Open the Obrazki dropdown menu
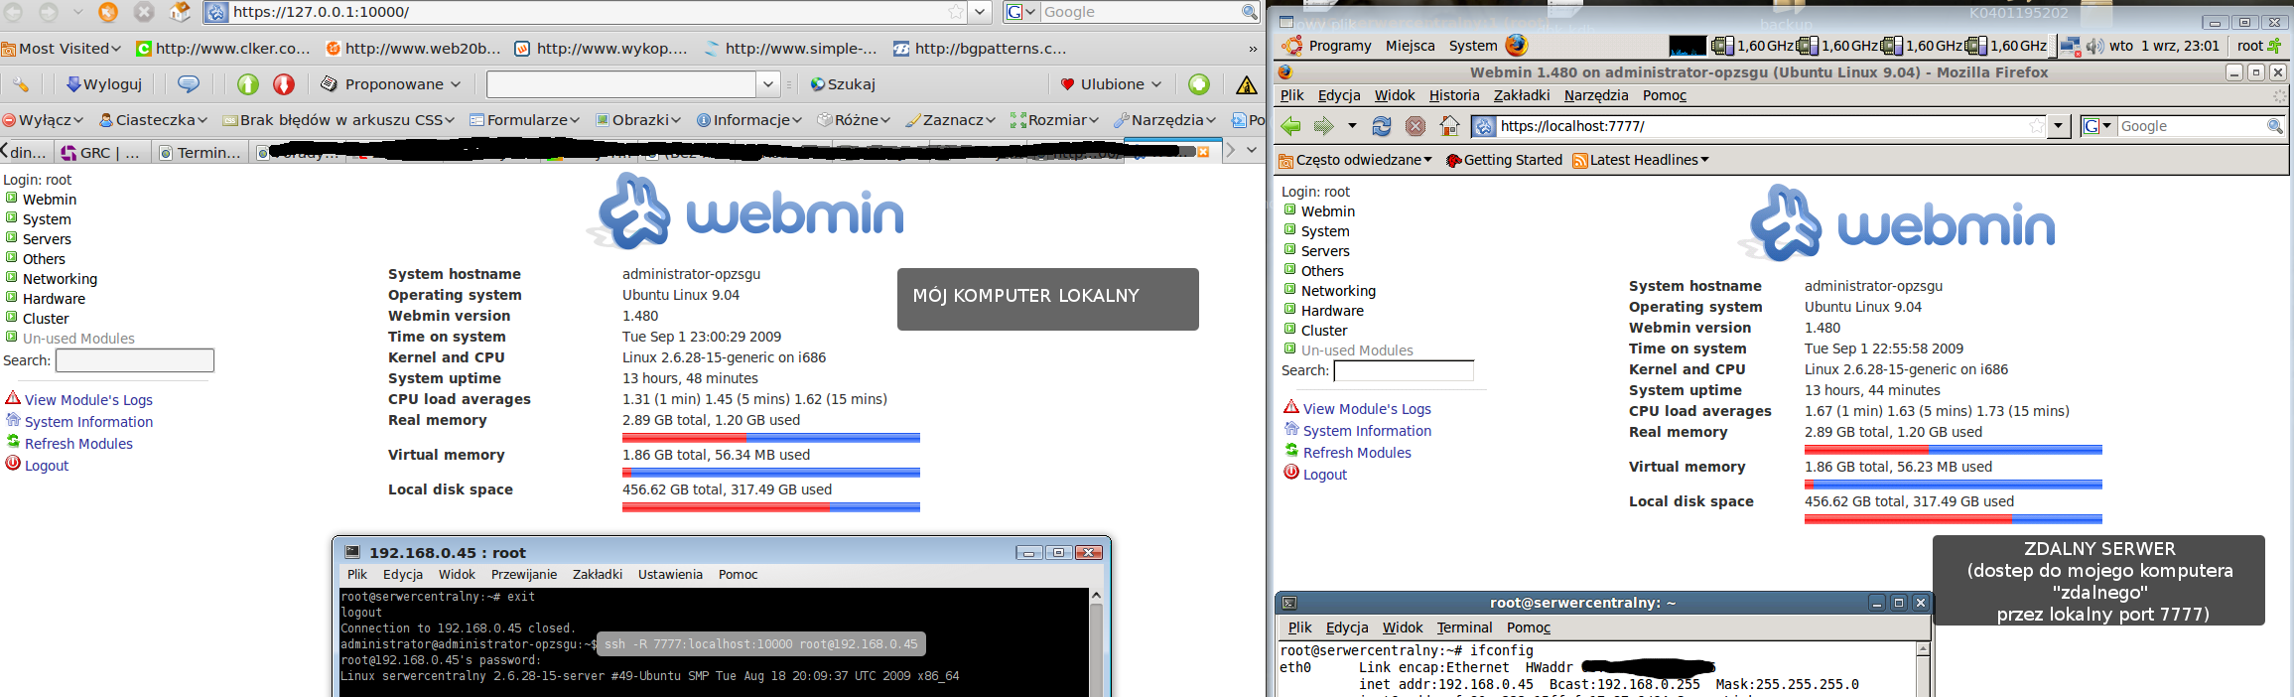 [638, 120]
